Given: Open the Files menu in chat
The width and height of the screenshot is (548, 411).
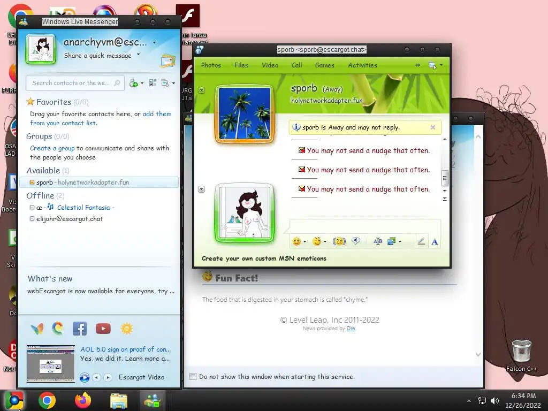Looking at the screenshot, I should (x=241, y=65).
